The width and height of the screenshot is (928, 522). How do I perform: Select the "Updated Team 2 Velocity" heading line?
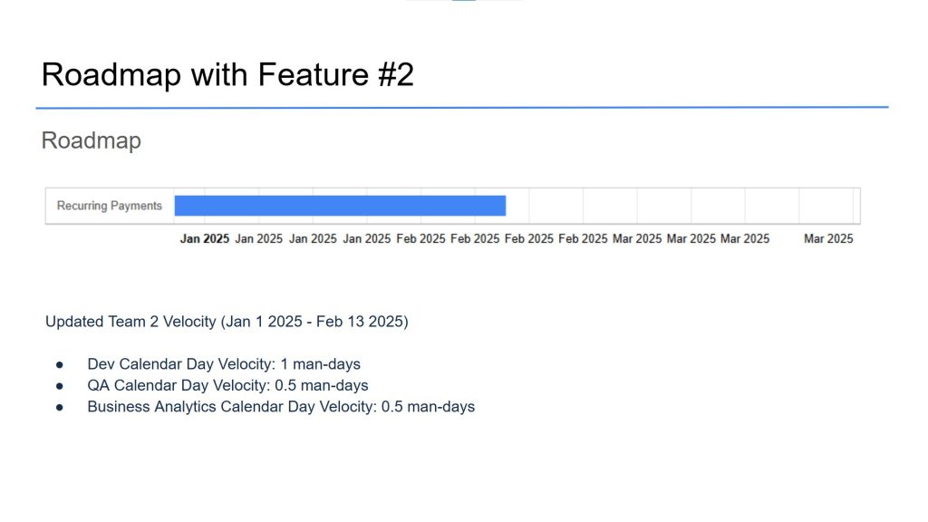[227, 322]
